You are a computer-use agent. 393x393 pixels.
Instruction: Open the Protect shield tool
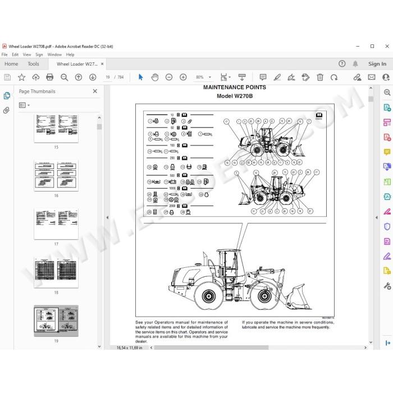[x=387, y=227]
